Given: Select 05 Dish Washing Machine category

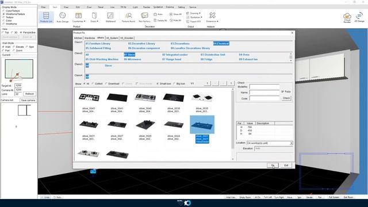Looking at the screenshot, I should [x=102, y=59].
